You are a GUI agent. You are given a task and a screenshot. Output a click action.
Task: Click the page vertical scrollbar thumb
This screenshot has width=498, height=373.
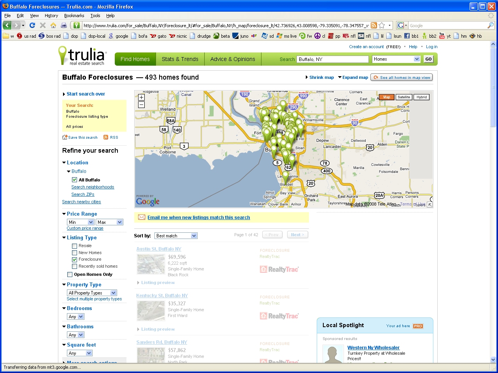tap(493, 87)
